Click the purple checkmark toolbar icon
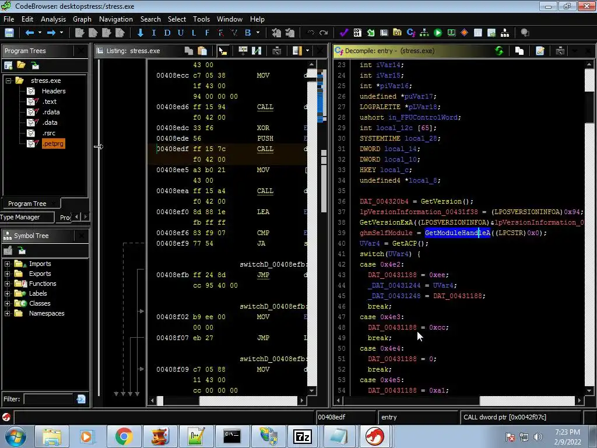The image size is (597, 448). pyautogui.click(x=344, y=33)
